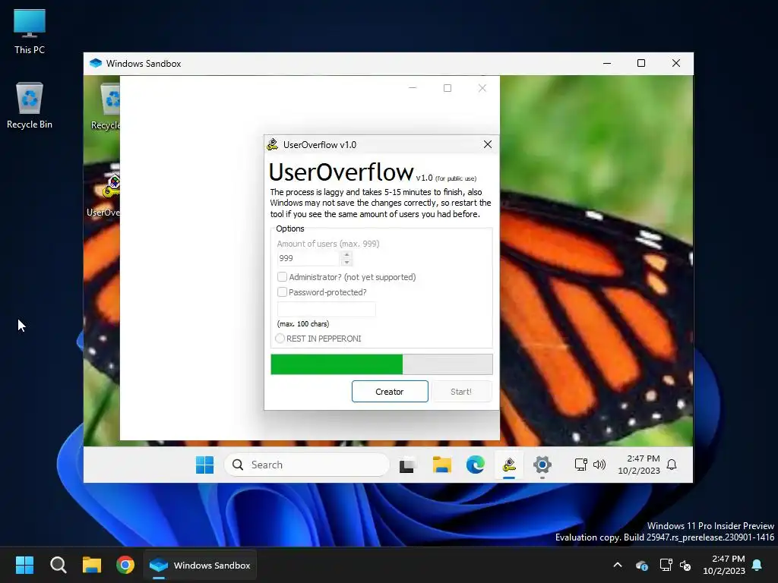Click the large UserOverflow heading text
Image resolution: width=778 pixels, height=583 pixels.
pyautogui.click(x=341, y=172)
